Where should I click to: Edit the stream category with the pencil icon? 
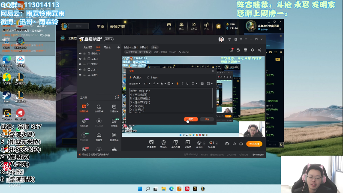(150, 52)
